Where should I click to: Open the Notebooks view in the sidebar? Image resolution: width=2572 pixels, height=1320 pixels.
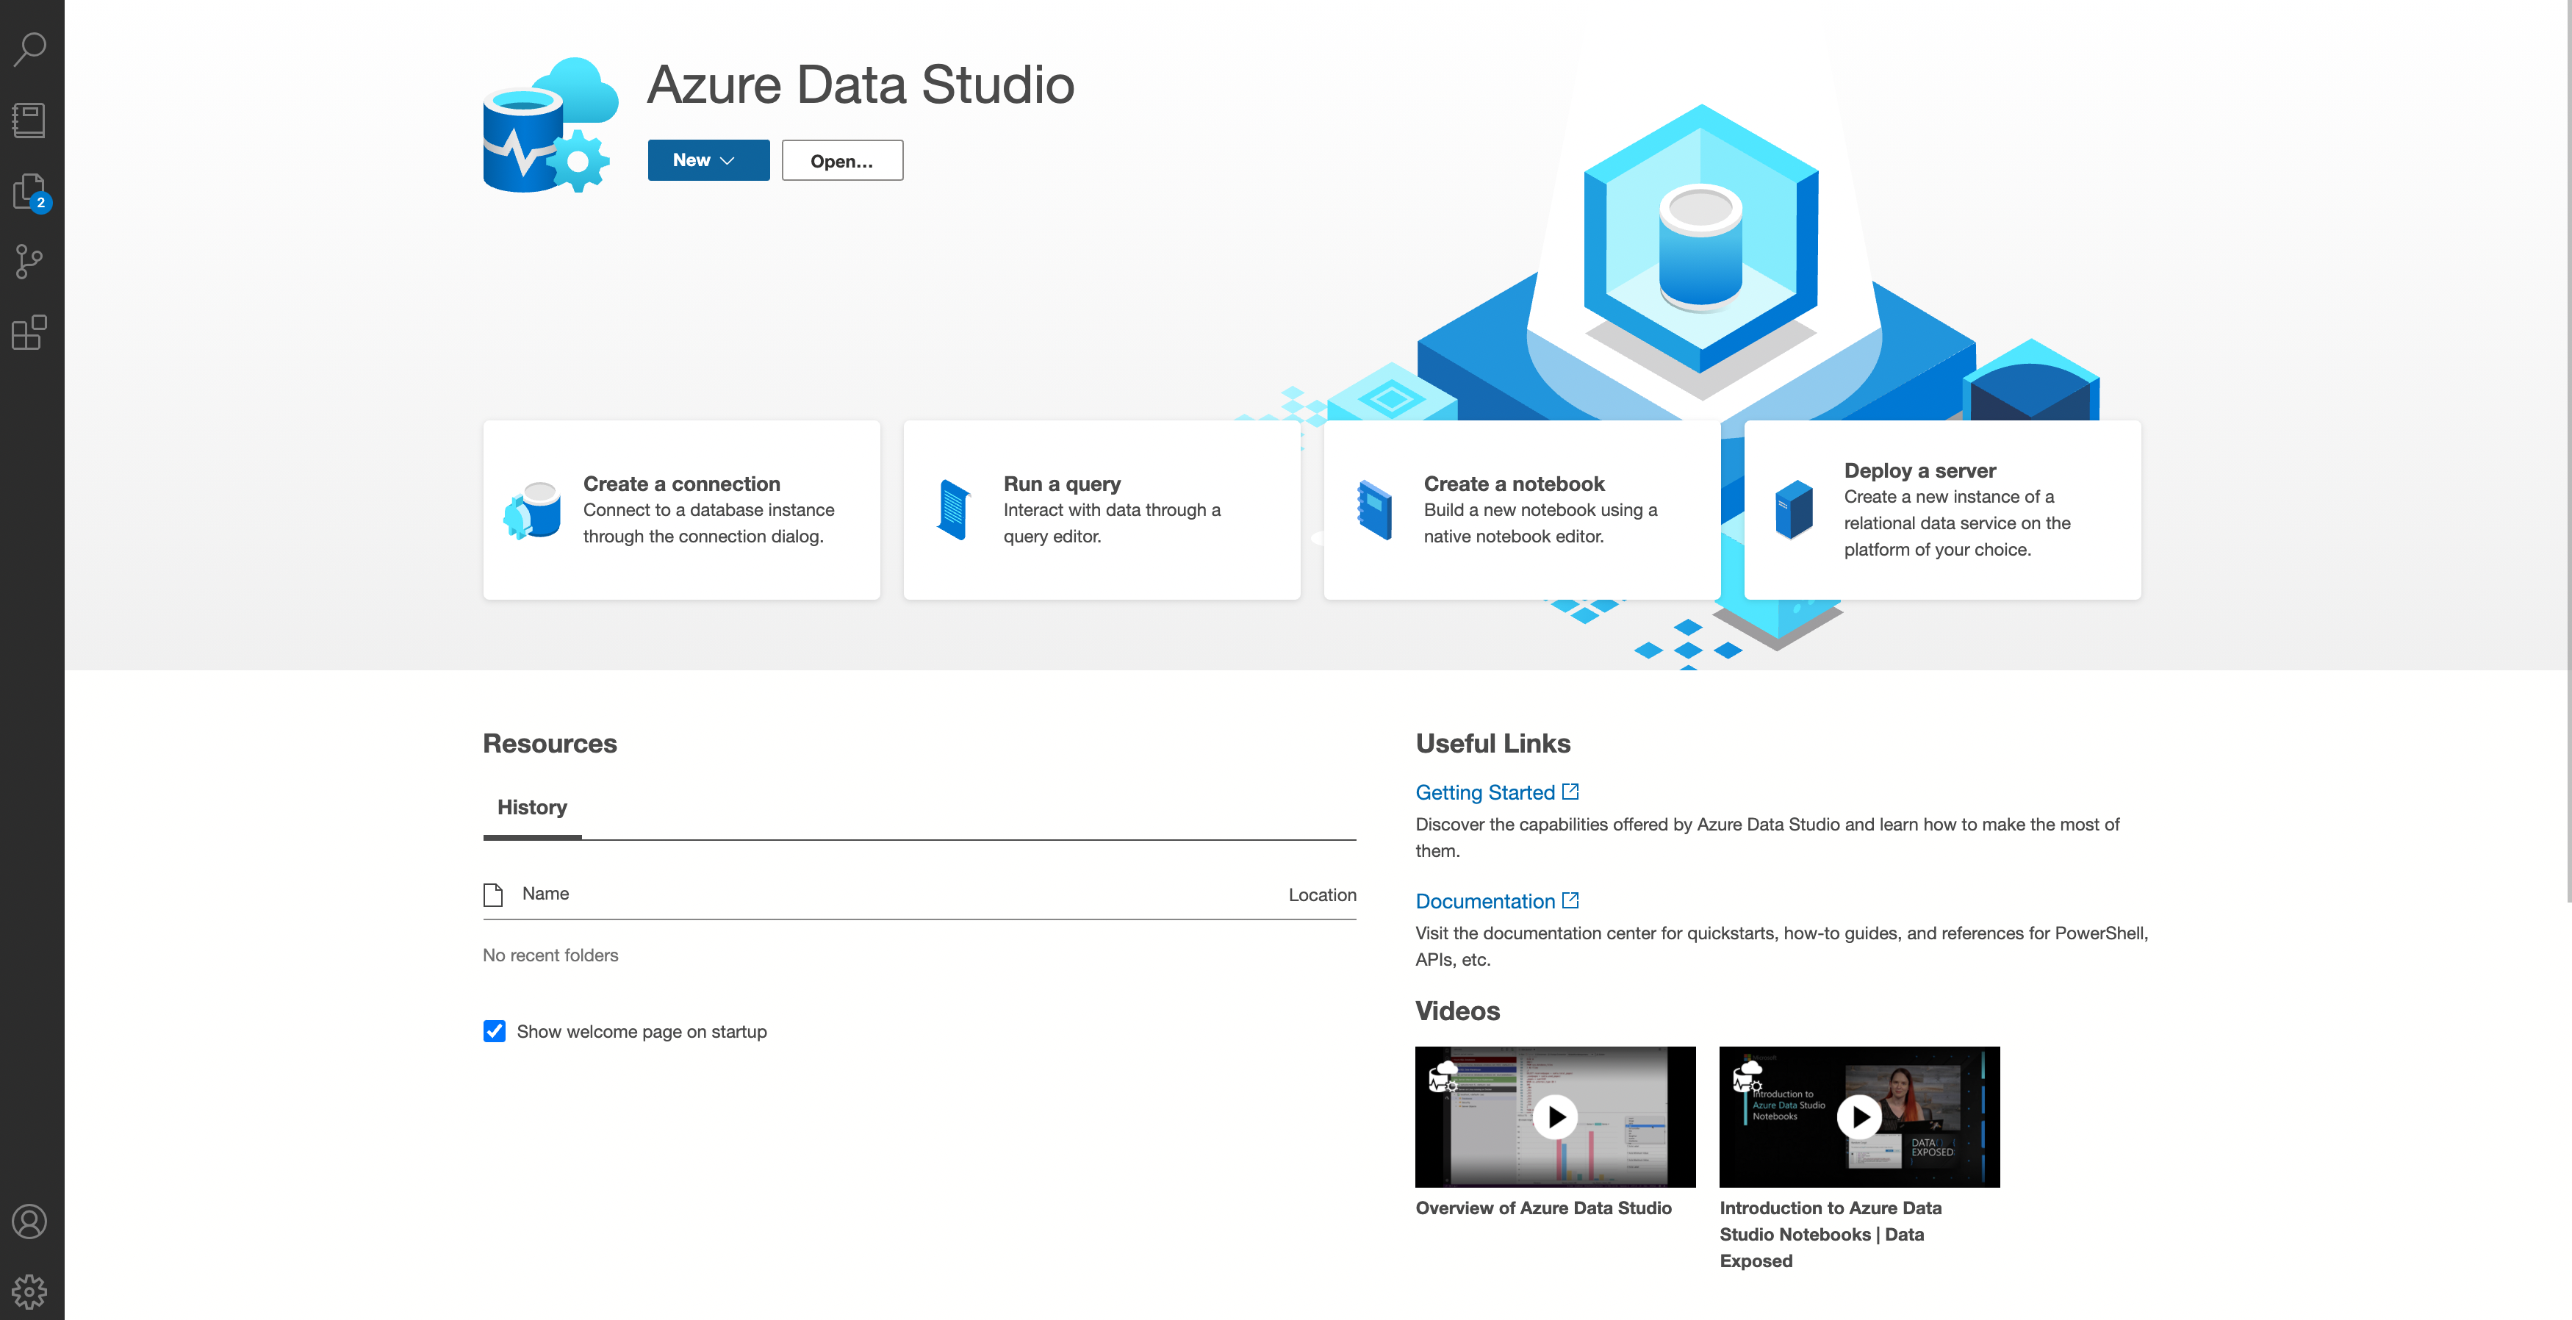[x=30, y=121]
